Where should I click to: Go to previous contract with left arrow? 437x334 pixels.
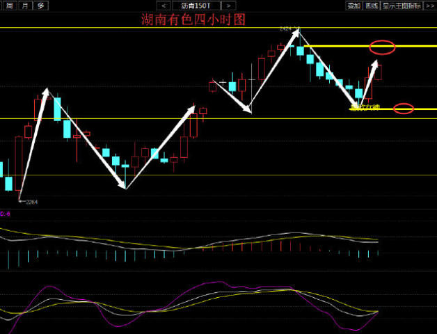pyautogui.click(x=164, y=6)
